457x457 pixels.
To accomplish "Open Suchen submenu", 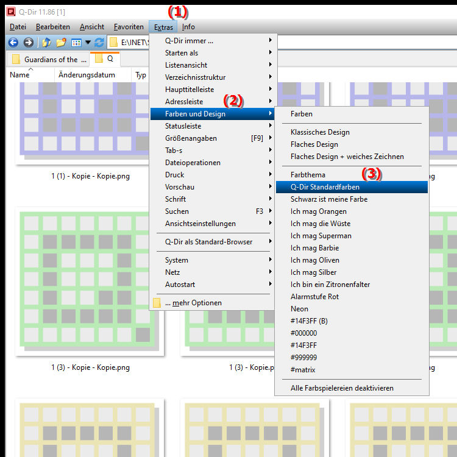I will pyautogui.click(x=212, y=211).
